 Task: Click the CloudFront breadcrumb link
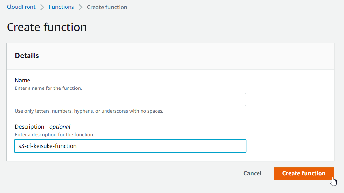21,7
